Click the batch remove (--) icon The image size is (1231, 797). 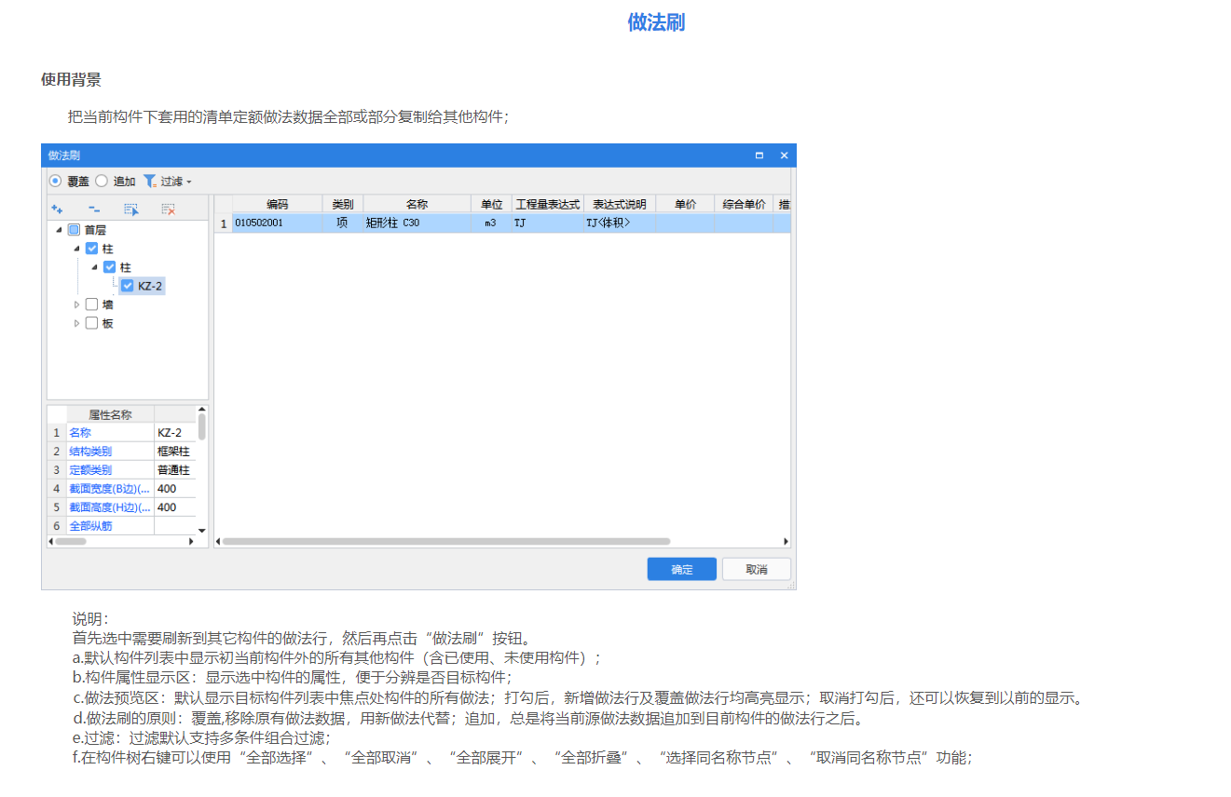tap(94, 209)
